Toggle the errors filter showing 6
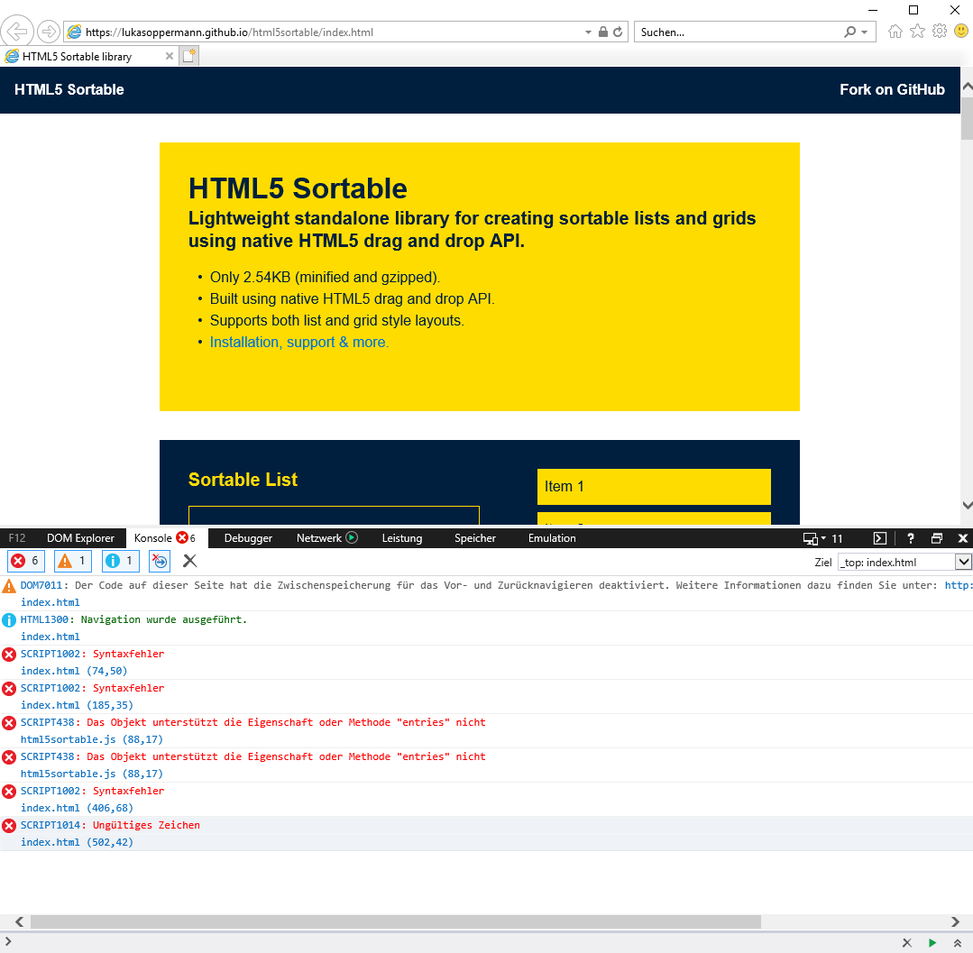973x953 pixels. click(x=26, y=561)
